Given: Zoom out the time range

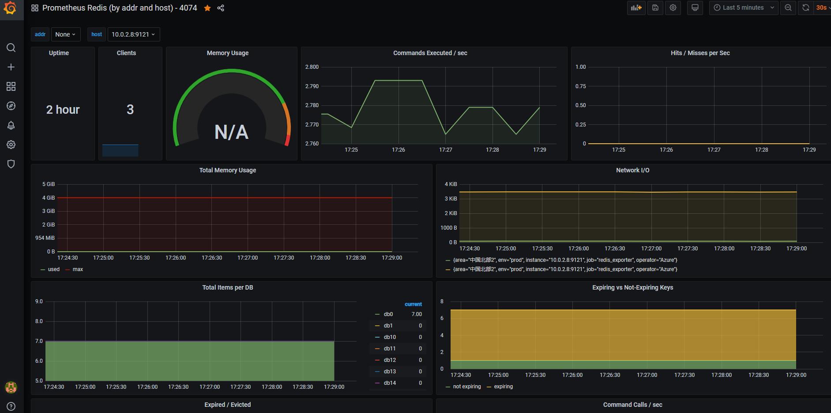Looking at the screenshot, I should (x=788, y=8).
